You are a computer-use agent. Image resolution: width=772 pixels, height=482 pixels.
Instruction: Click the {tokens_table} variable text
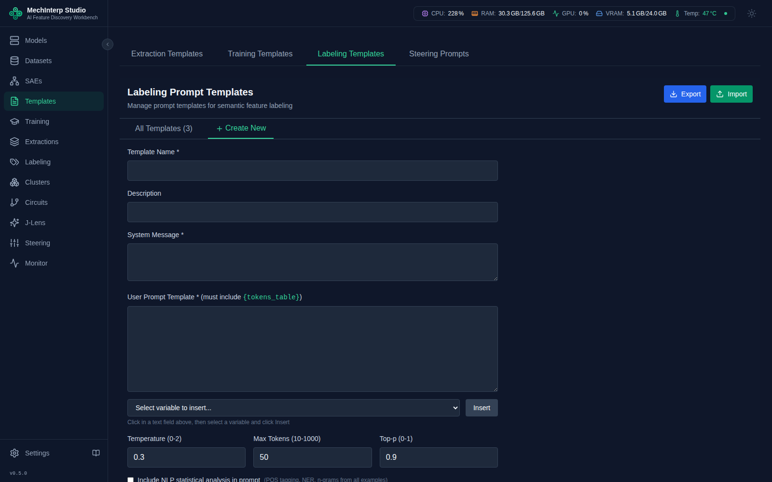pos(272,297)
